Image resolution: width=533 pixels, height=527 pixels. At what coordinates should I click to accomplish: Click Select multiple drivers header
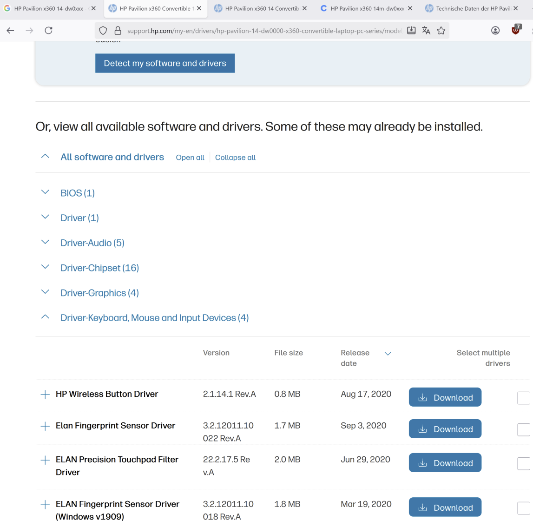point(483,358)
